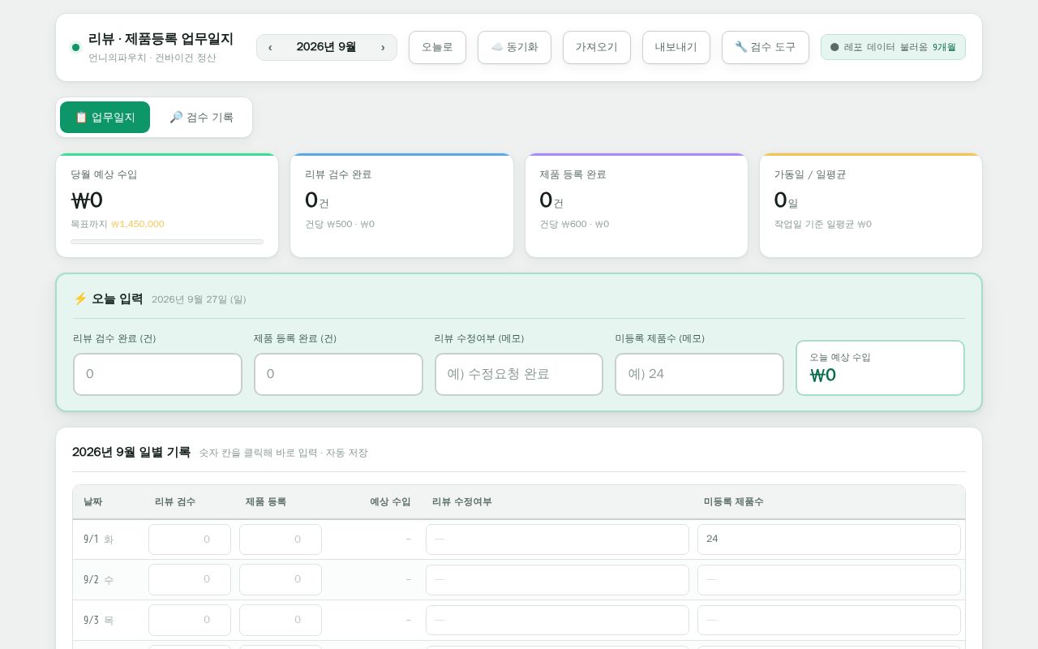Image resolution: width=1038 pixels, height=649 pixels.
Task: Edit the 9/2 제품 등록 count cell
Action: [x=281, y=580]
